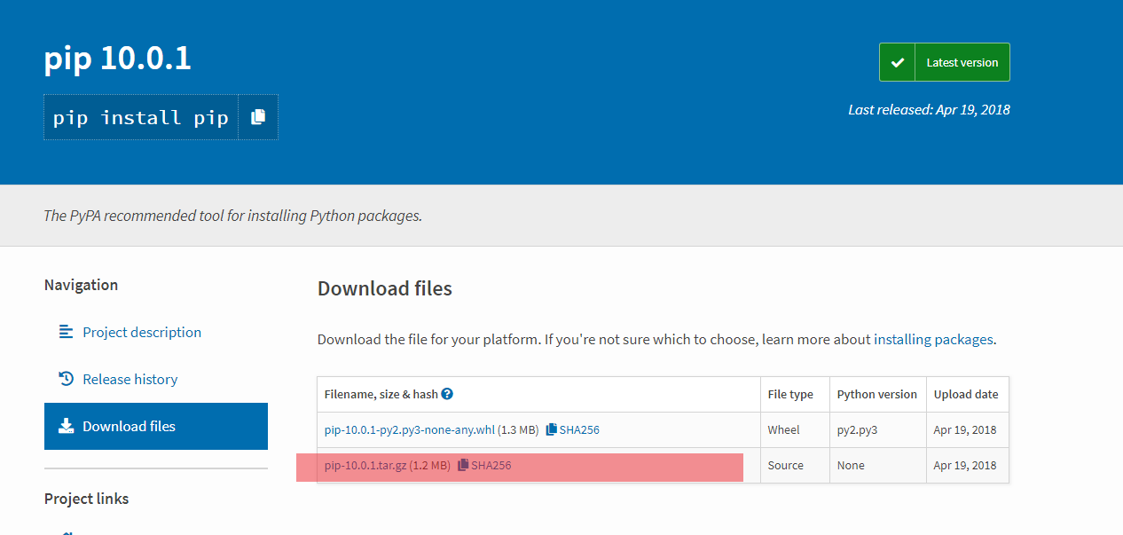Copy the pip install command to clipboard

pos(258,117)
